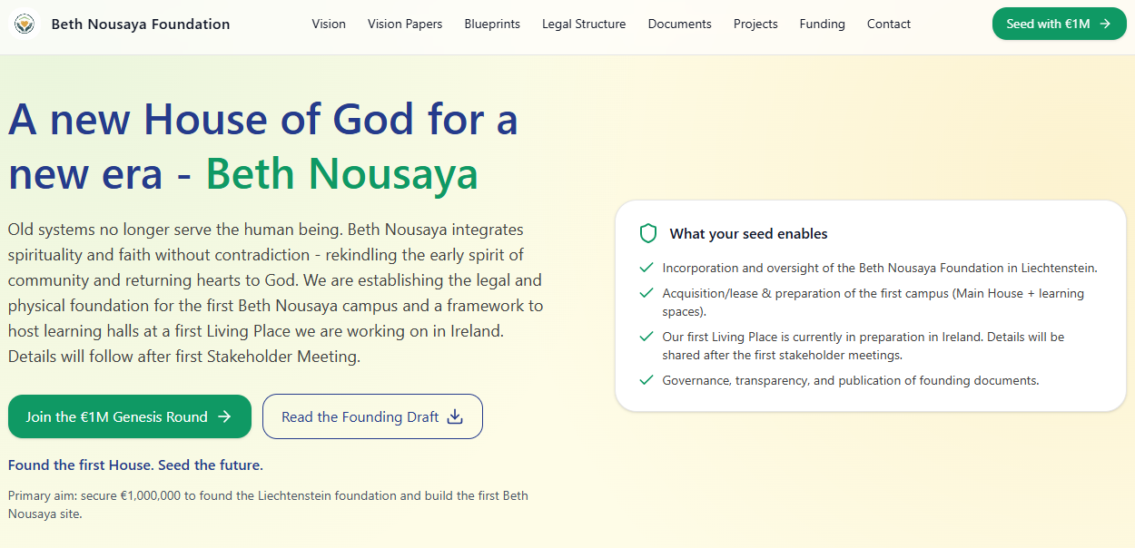The image size is (1135, 548).
Task: Click the arrow icon in Seed with €1M button
Action: (x=1105, y=24)
